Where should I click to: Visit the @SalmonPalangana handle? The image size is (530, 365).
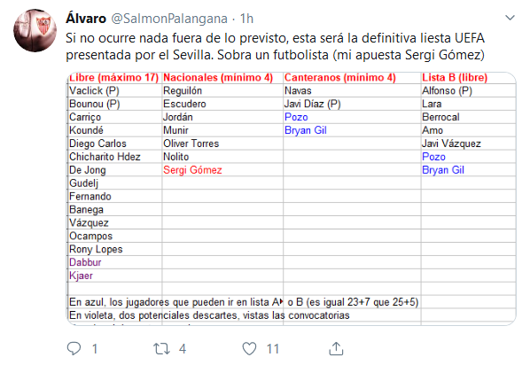click(169, 19)
